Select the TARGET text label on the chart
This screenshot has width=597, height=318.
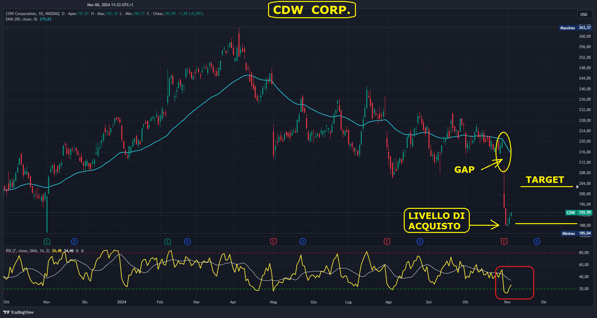(545, 180)
